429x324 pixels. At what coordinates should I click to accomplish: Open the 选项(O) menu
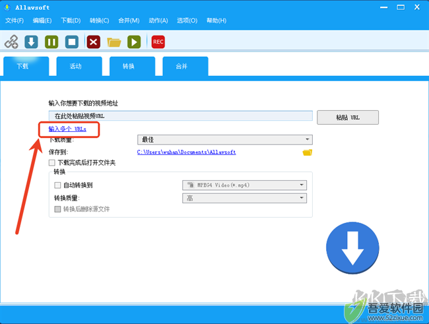pyautogui.click(x=187, y=20)
